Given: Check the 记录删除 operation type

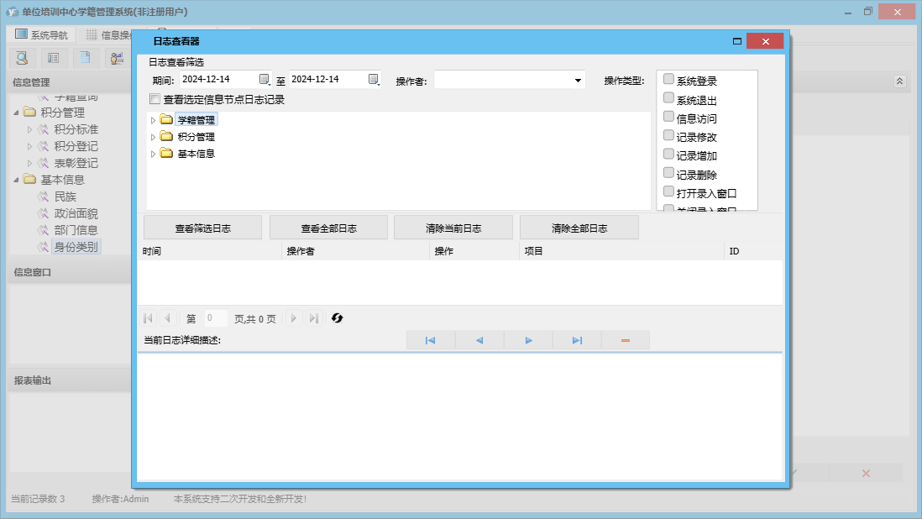Looking at the screenshot, I should 668,173.
